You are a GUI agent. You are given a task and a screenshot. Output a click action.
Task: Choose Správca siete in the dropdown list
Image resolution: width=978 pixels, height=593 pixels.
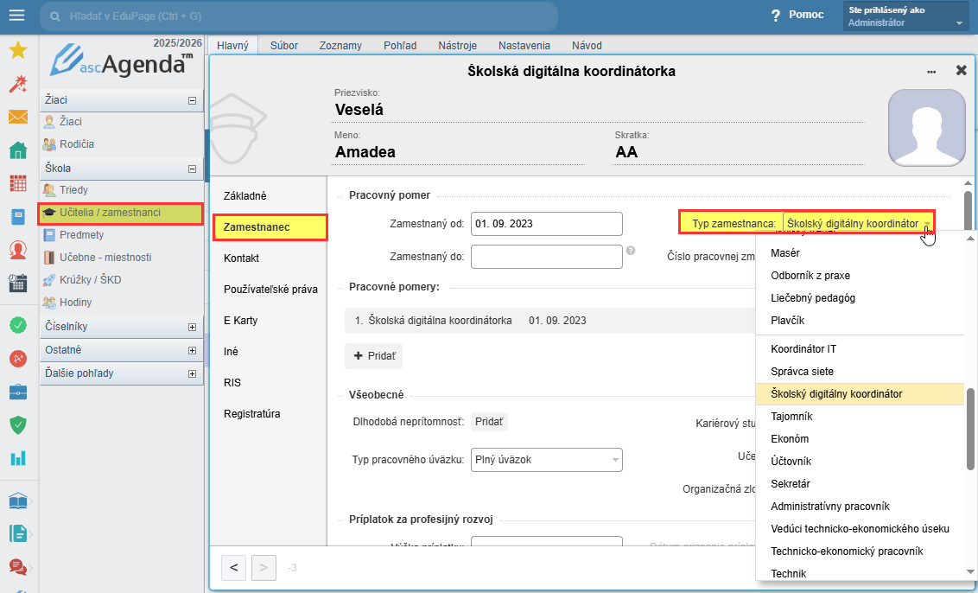click(802, 372)
